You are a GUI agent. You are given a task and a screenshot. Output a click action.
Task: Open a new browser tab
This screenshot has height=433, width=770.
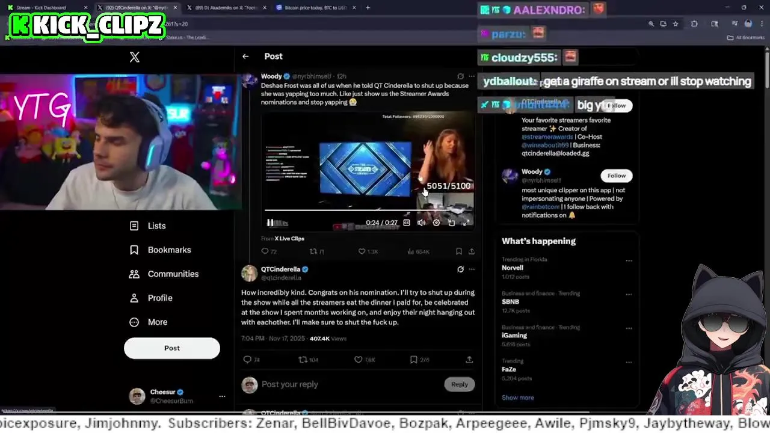(x=368, y=8)
